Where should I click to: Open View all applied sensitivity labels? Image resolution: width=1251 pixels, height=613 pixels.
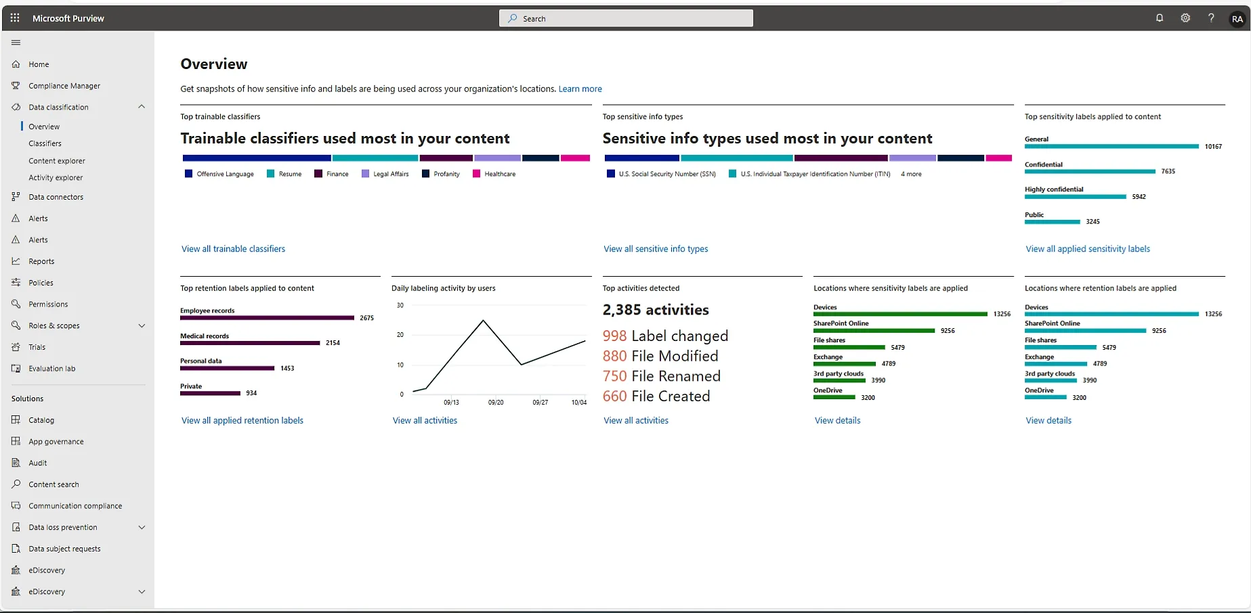pyautogui.click(x=1088, y=249)
